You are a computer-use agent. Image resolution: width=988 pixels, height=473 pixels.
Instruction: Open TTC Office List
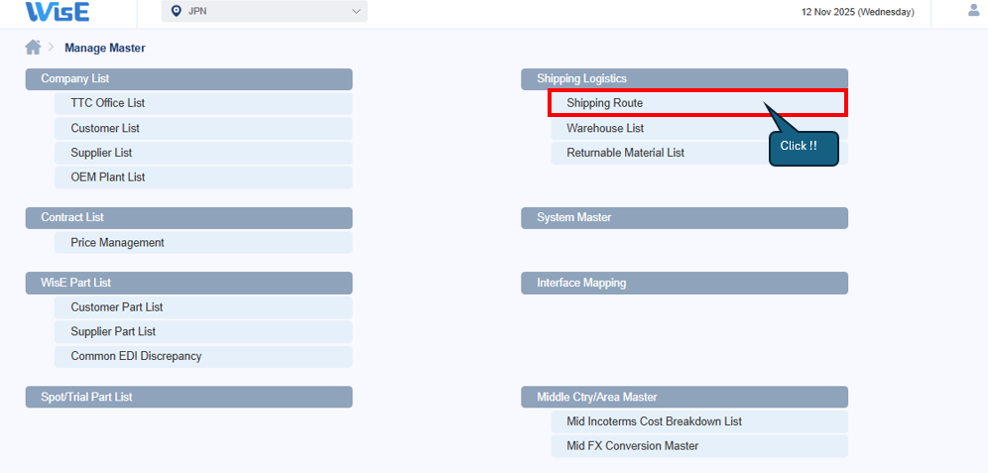pos(107,103)
